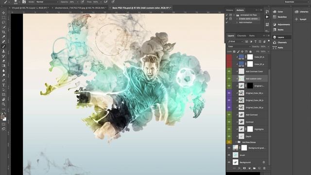Viewport: 311px width, 175px height.
Task: Select the Horizontal Type tool
Action: click(x=3, y=85)
